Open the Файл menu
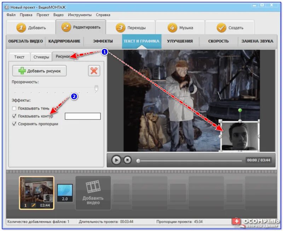 coord(11,15)
